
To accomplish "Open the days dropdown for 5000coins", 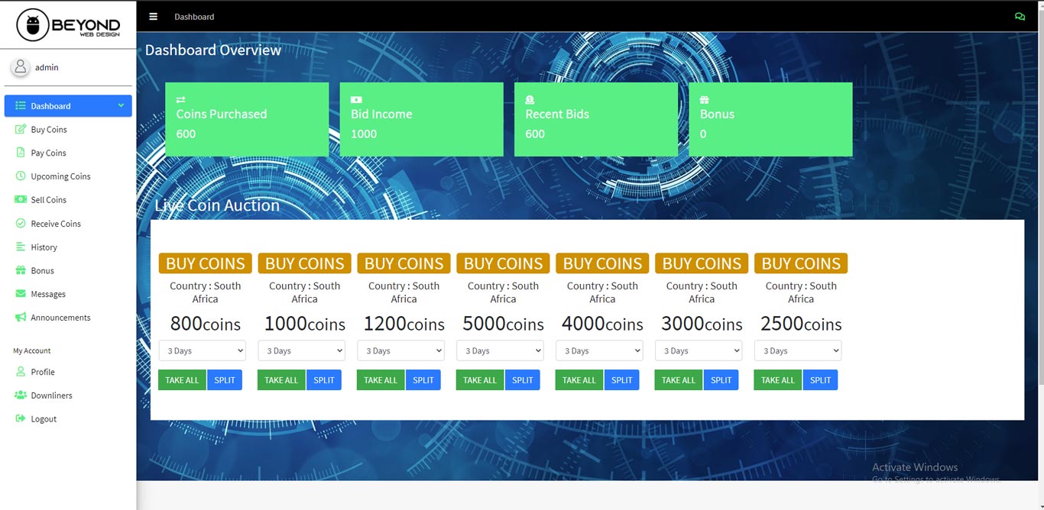I will point(500,351).
